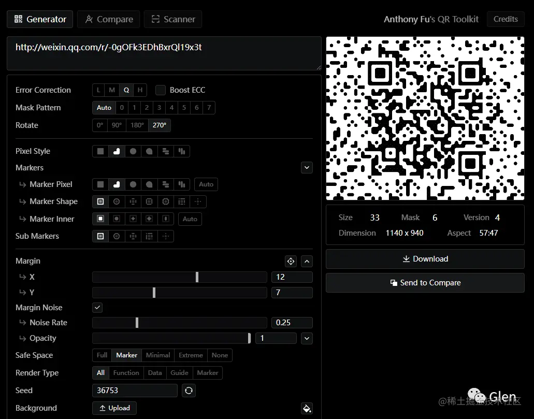Pick last dotted Marker Shape icon
The height and width of the screenshot is (419, 534).
[198, 201]
